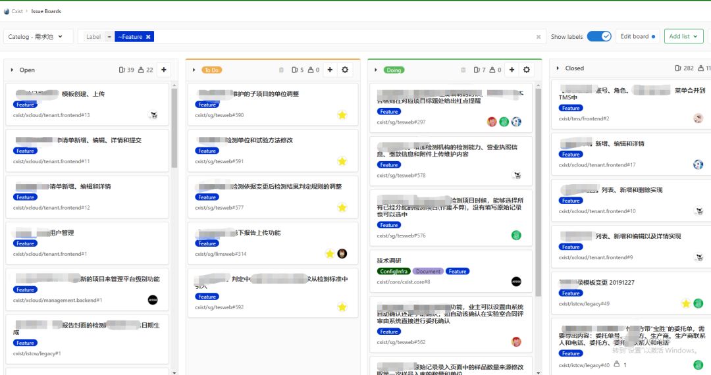The width and height of the screenshot is (711, 375).
Task: Click the Document label on 技术调研 card
Action: click(x=428, y=271)
